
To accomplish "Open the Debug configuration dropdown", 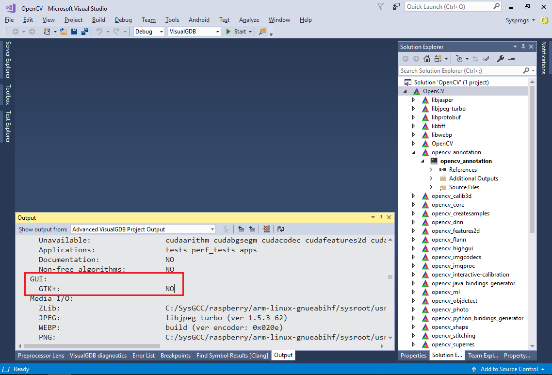I will coord(149,32).
